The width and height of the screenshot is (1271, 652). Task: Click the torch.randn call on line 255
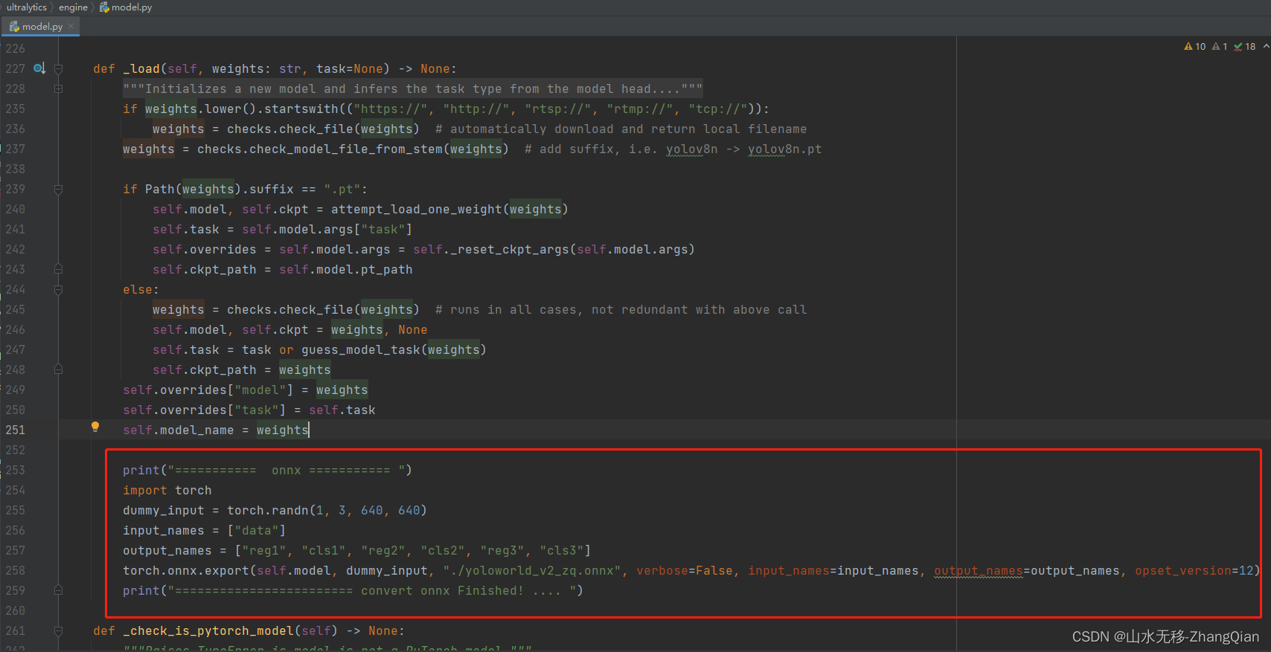coord(268,510)
